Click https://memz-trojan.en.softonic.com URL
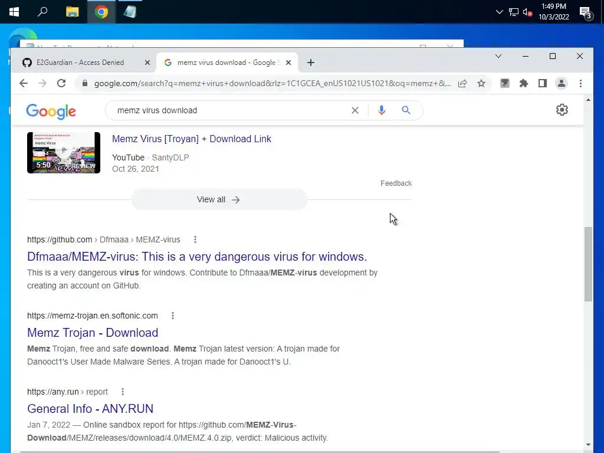The image size is (604, 453). pyautogui.click(x=93, y=316)
